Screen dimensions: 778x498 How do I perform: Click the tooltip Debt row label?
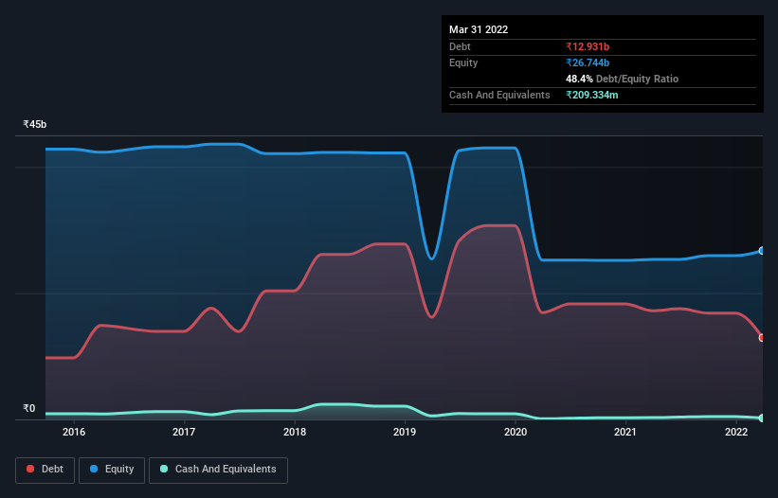460,46
